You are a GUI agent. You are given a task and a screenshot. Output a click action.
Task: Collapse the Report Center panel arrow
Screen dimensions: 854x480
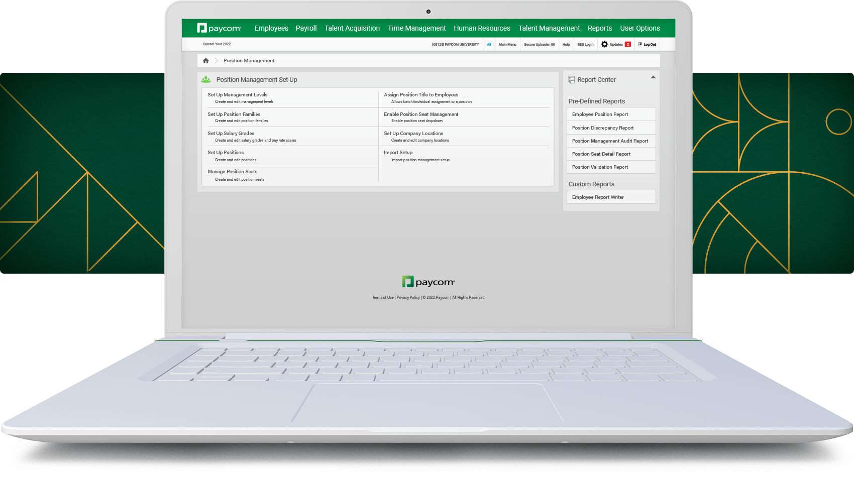click(x=653, y=77)
